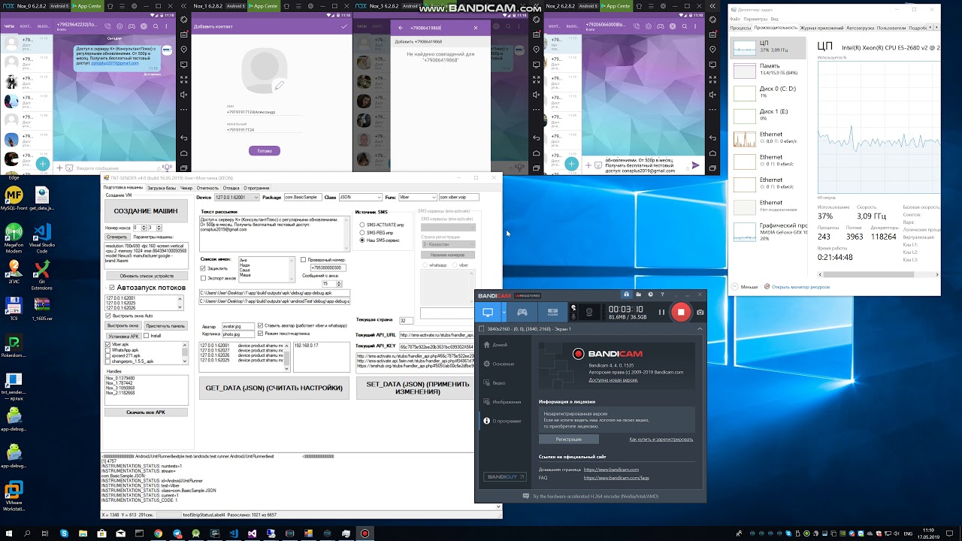The height and width of the screenshot is (541, 962).
Task: Open Bandicam scheduler clock icon
Action: pos(650,295)
